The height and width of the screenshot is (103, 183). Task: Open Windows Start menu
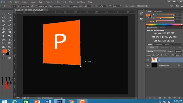coord(5,102)
